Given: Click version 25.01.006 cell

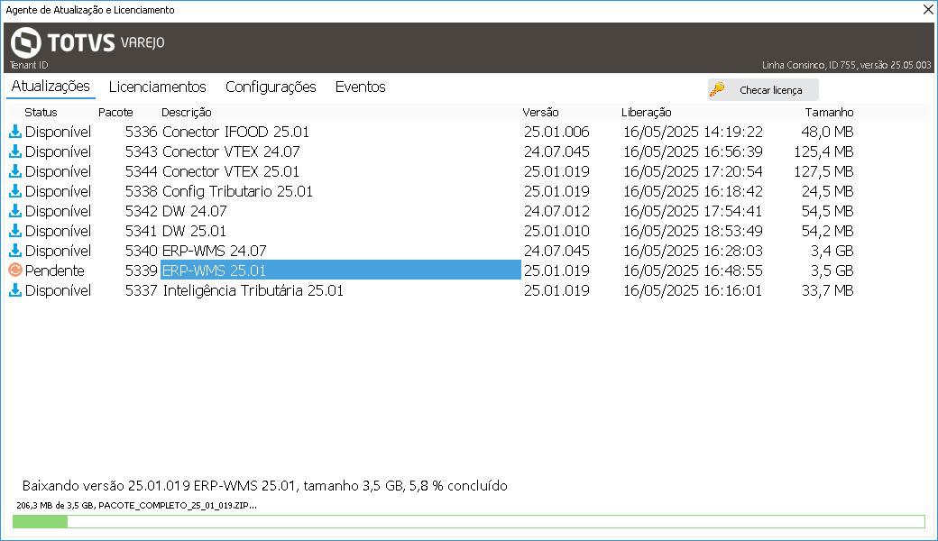Looking at the screenshot, I should coord(557,132).
